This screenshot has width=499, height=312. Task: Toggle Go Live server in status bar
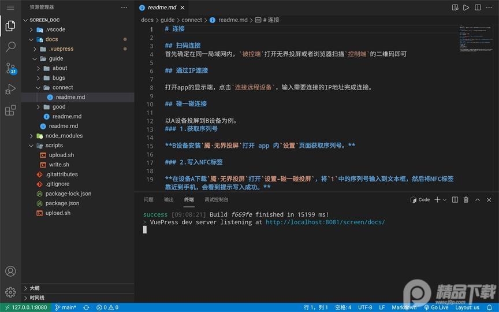pyautogui.click(x=436, y=307)
